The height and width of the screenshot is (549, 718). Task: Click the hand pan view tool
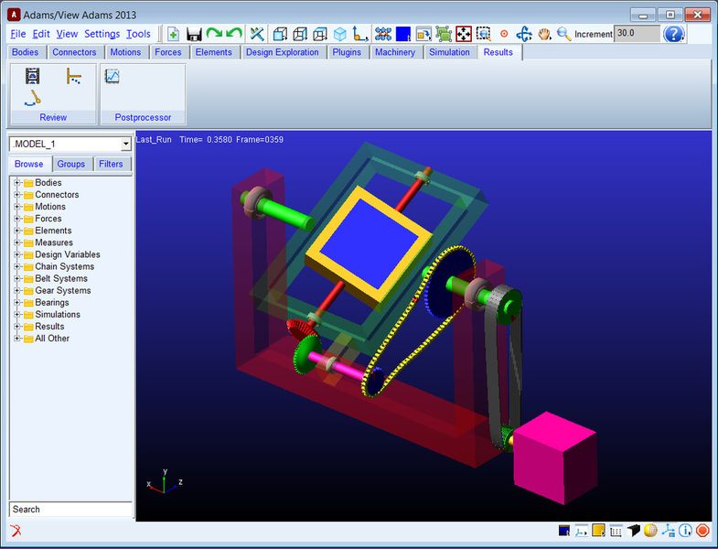(544, 34)
